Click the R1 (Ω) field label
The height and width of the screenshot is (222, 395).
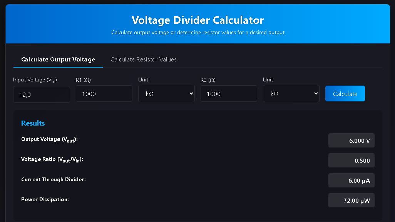pos(83,80)
